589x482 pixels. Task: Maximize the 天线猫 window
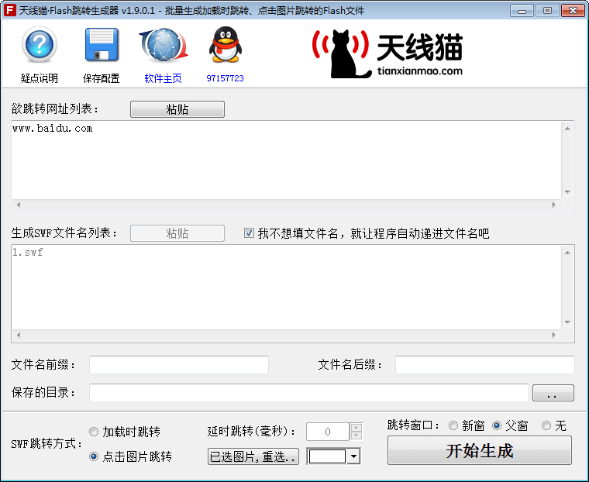point(547,11)
